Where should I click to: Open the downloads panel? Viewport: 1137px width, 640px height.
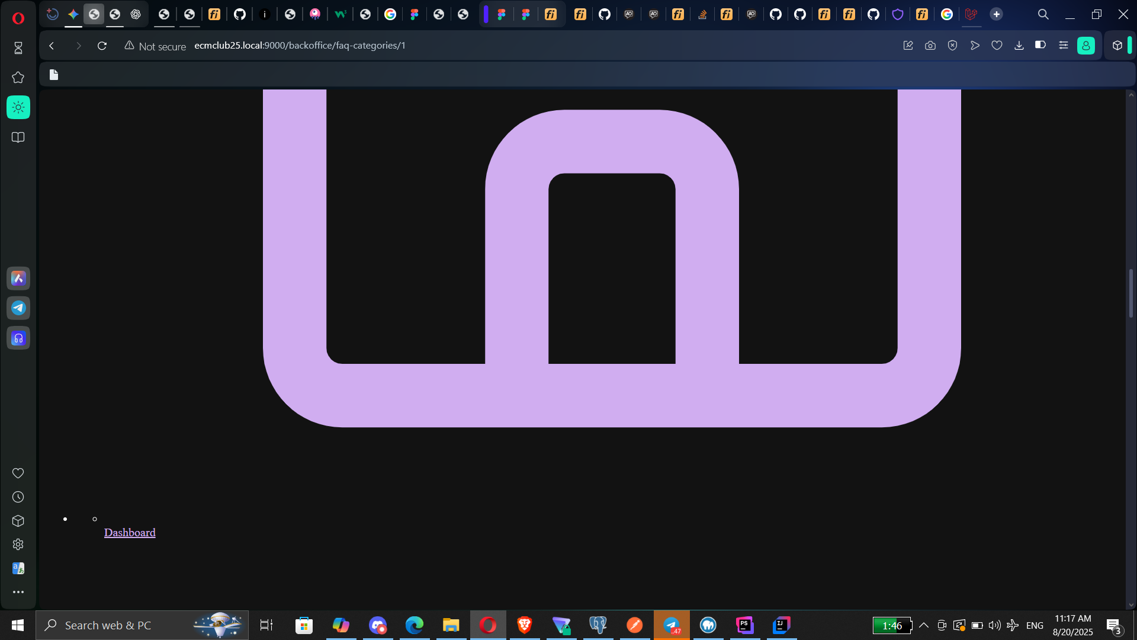[x=1019, y=46]
